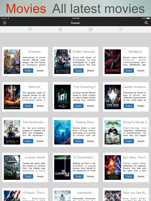Screen dimensions: 151x201
Task: Tap the Deadpool poster
Action: (113, 62)
